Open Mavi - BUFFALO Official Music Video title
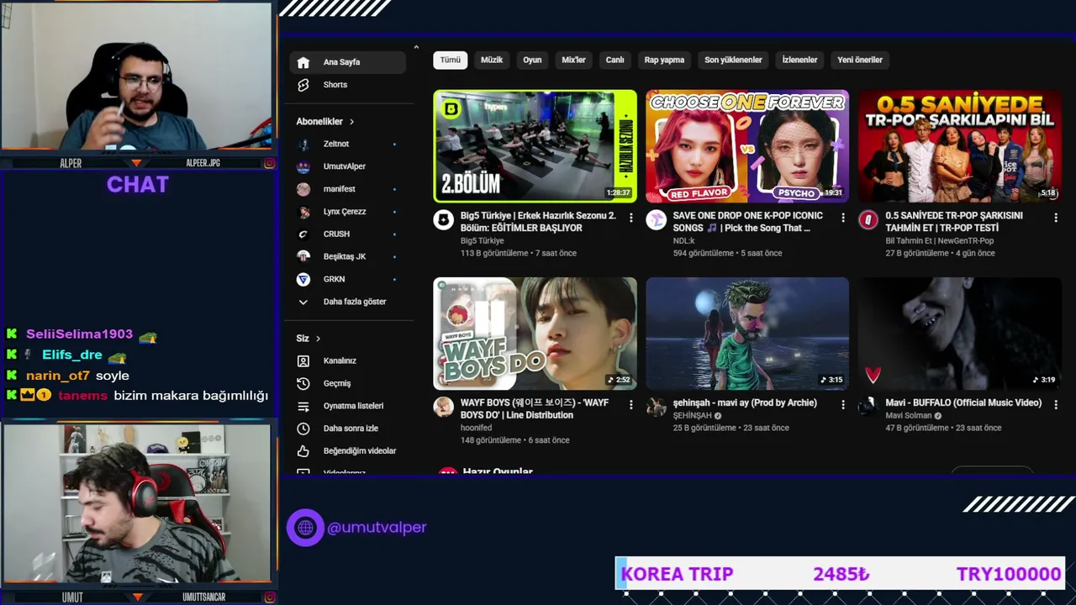This screenshot has width=1076, height=605. [x=963, y=403]
